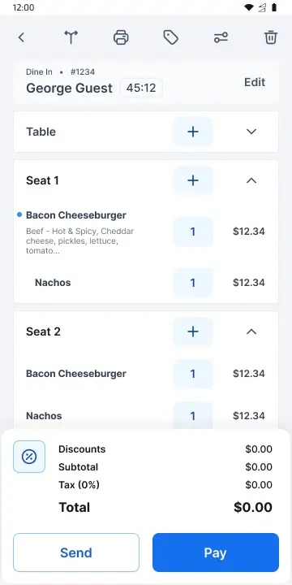The image size is (292, 585).
Task: Open order settings sliders icon
Action: pyautogui.click(x=221, y=37)
